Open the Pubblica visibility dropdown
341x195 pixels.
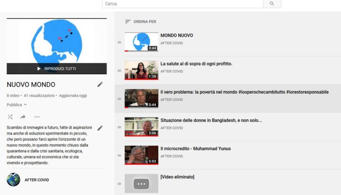[17, 105]
